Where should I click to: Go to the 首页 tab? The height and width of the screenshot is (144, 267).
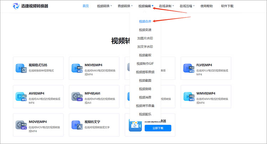(x=85, y=6)
